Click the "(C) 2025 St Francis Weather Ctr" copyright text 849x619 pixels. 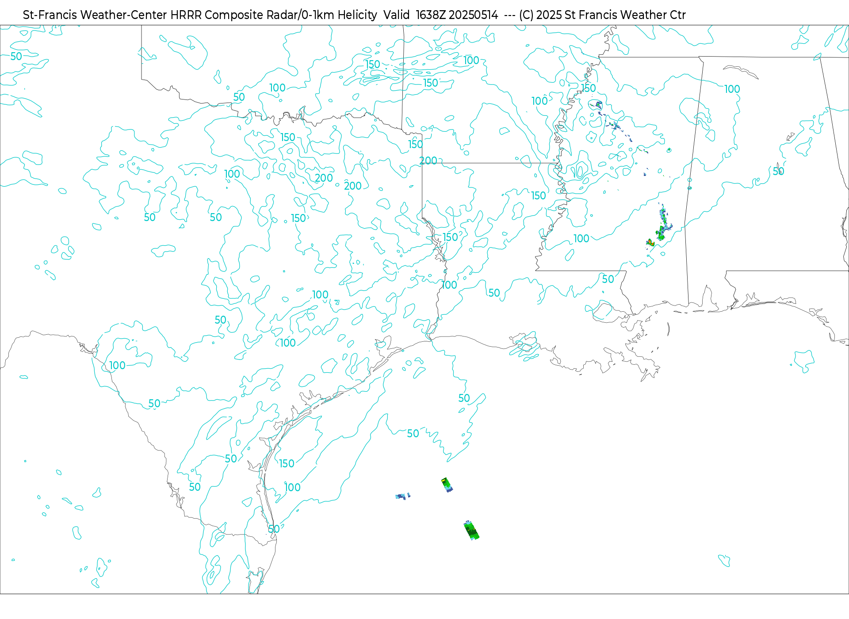pyautogui.click(x=602, y=15)
